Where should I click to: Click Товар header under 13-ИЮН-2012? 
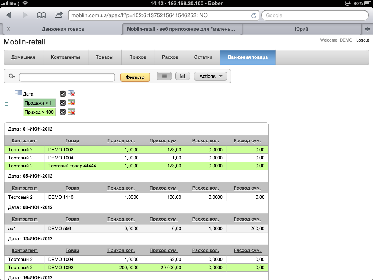tap(72, 250)
